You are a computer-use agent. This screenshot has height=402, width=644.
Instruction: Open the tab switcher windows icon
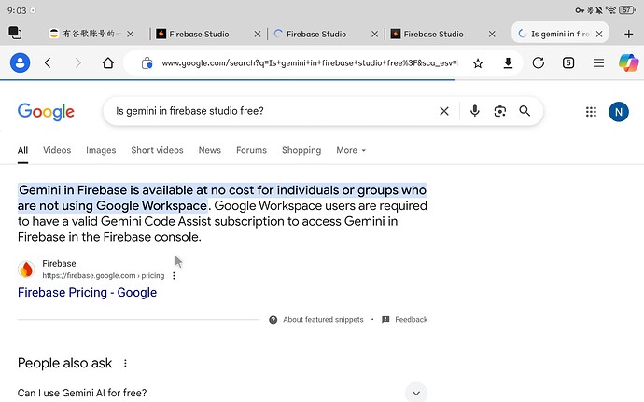click(x=15, y=33)
